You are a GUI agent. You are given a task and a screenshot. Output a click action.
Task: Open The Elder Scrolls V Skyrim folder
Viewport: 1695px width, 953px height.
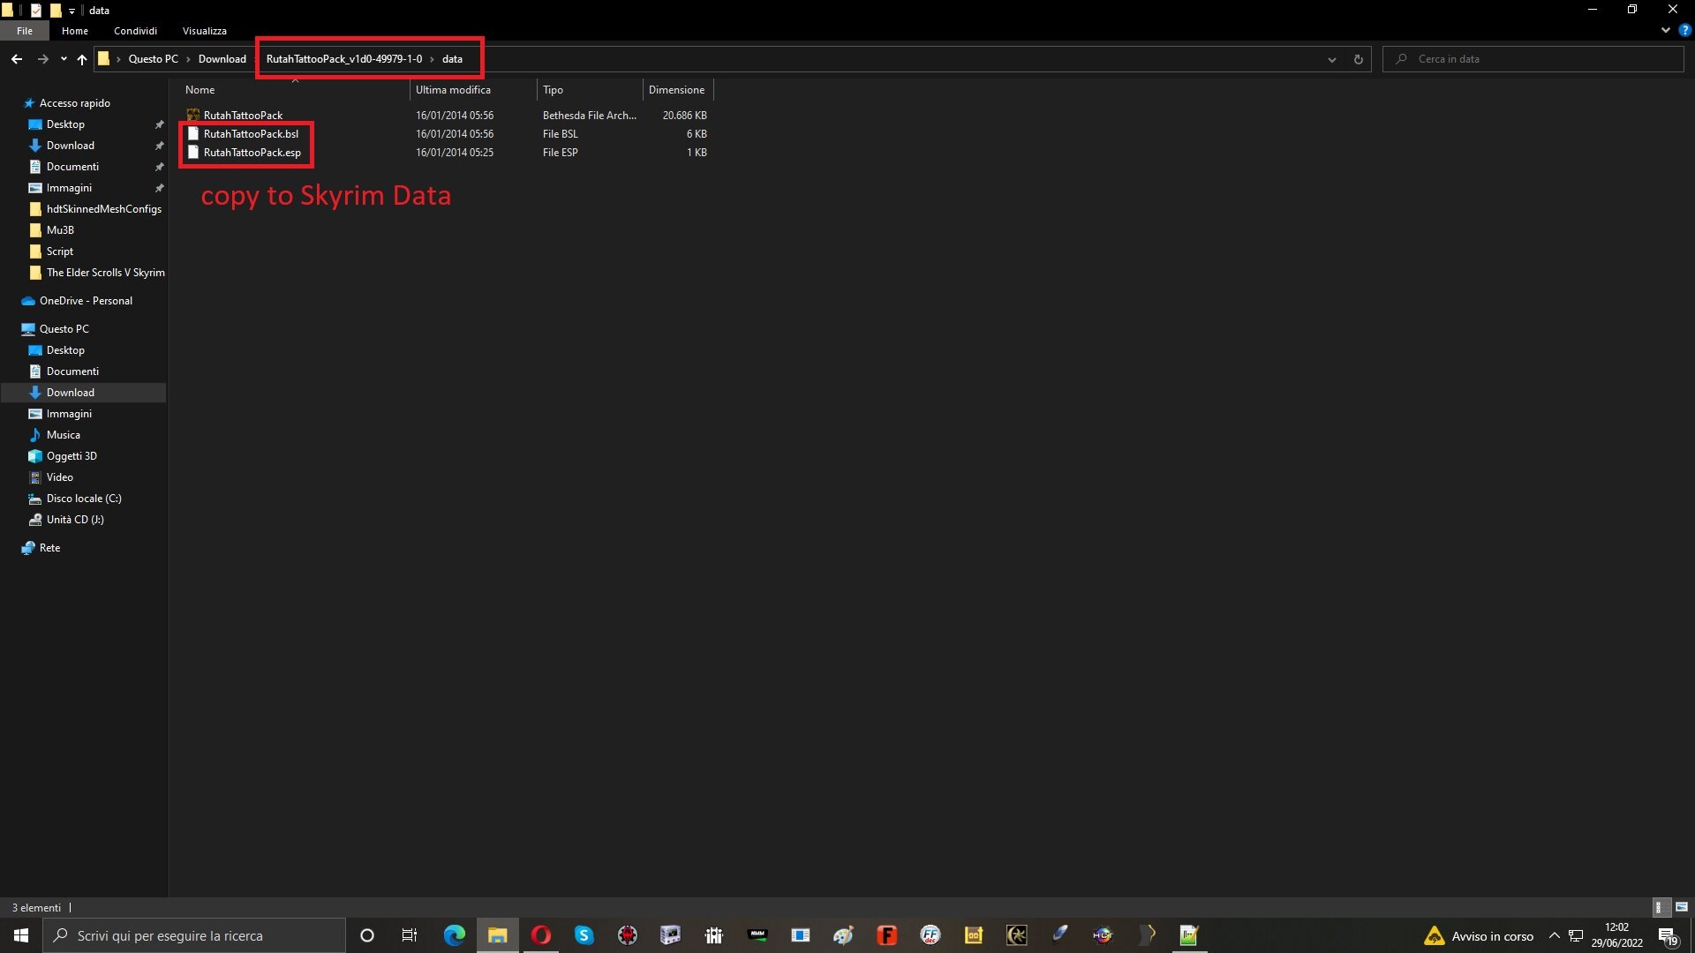click(105, 273)
